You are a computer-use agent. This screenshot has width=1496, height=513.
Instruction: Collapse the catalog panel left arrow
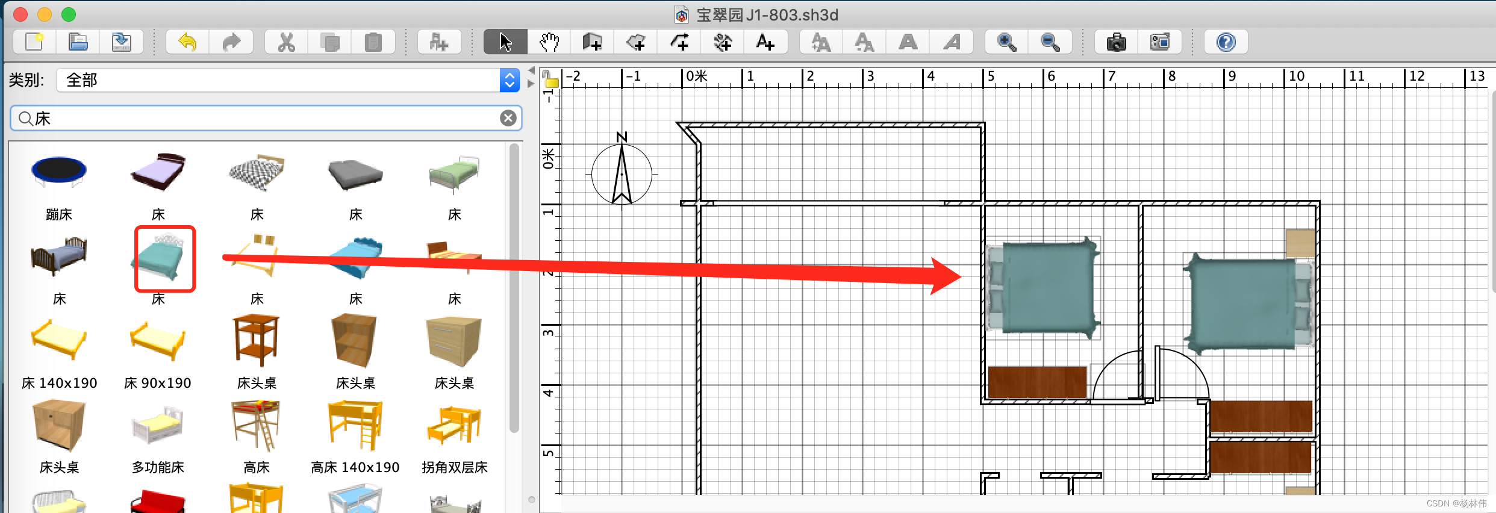[x=531, y=71]
